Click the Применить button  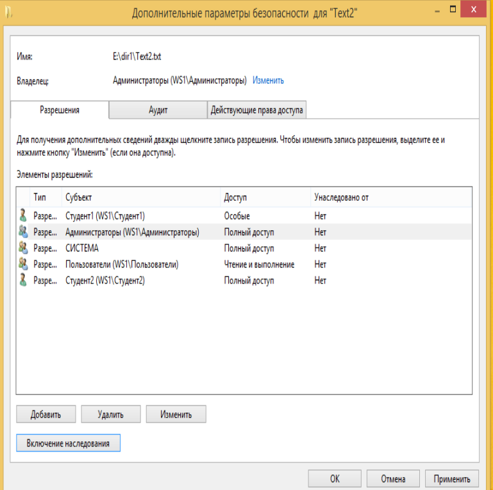451,479
